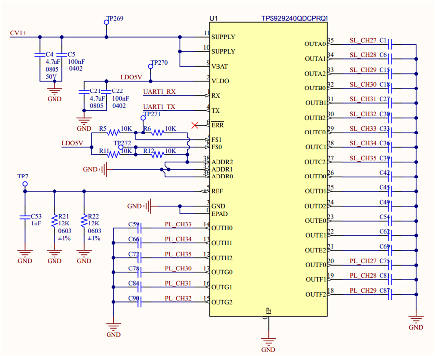Select capacitor C59 symbol on OUTH0

(140, 228)
